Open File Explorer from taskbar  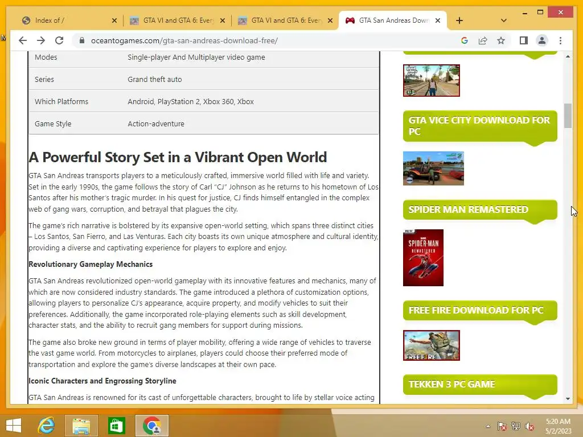point(81,426)
